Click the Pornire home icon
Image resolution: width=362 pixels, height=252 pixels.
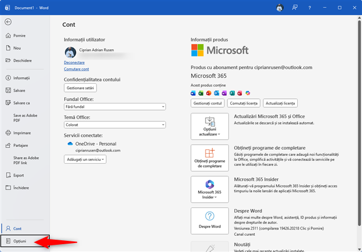pyautogui.click(x=8, y=36)
